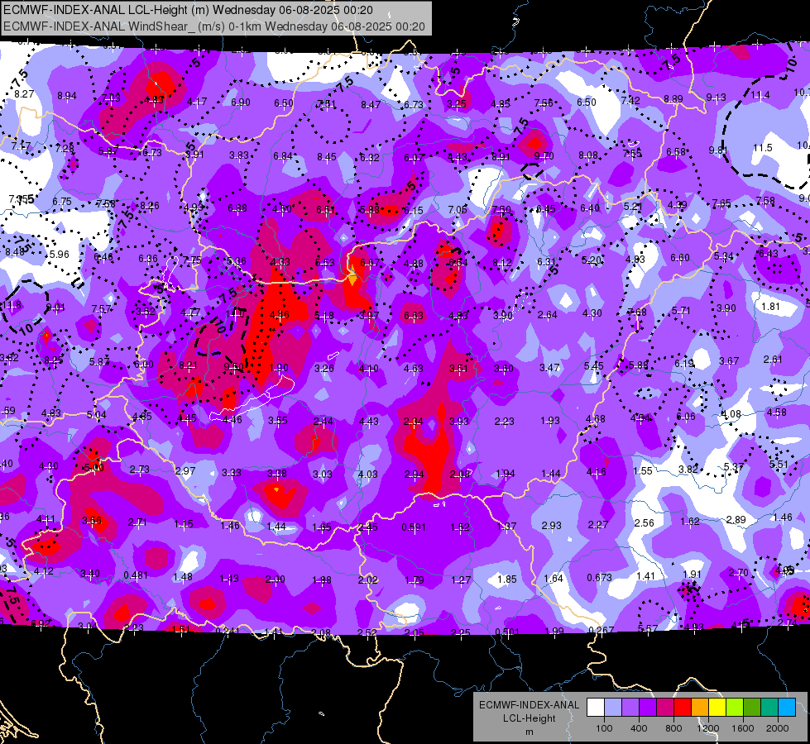Click legend scale value '2000'

[x=778, y=728]
